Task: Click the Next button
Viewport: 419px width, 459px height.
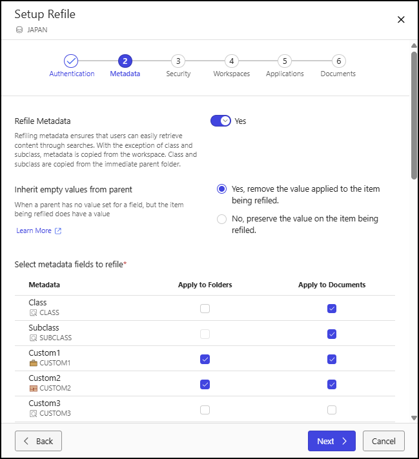Action: (x=332, y=441)
